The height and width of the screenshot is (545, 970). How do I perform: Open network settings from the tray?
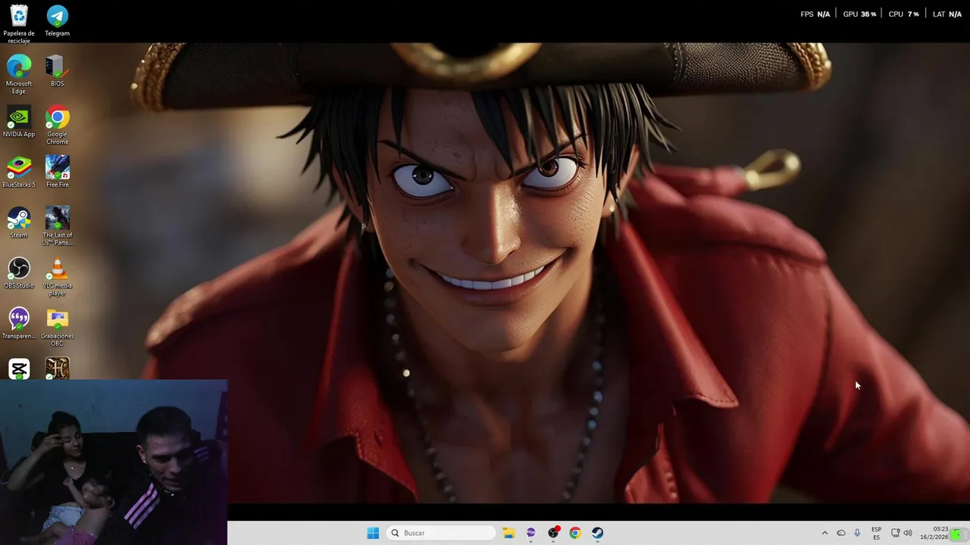[895, 533]
